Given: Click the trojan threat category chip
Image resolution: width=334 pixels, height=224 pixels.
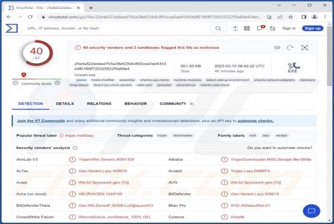Looking at the screenshot, I should click(x=162, y=135).
